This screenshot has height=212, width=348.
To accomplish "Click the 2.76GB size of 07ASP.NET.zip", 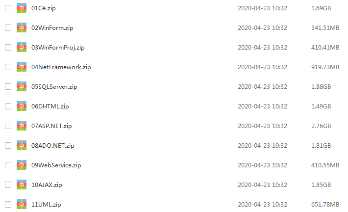I will (321, 126).
